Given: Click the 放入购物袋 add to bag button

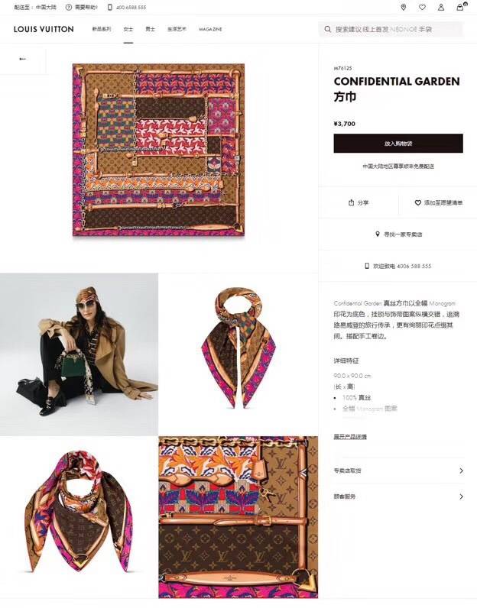Looking at the screenshot, I should (398, 144).
